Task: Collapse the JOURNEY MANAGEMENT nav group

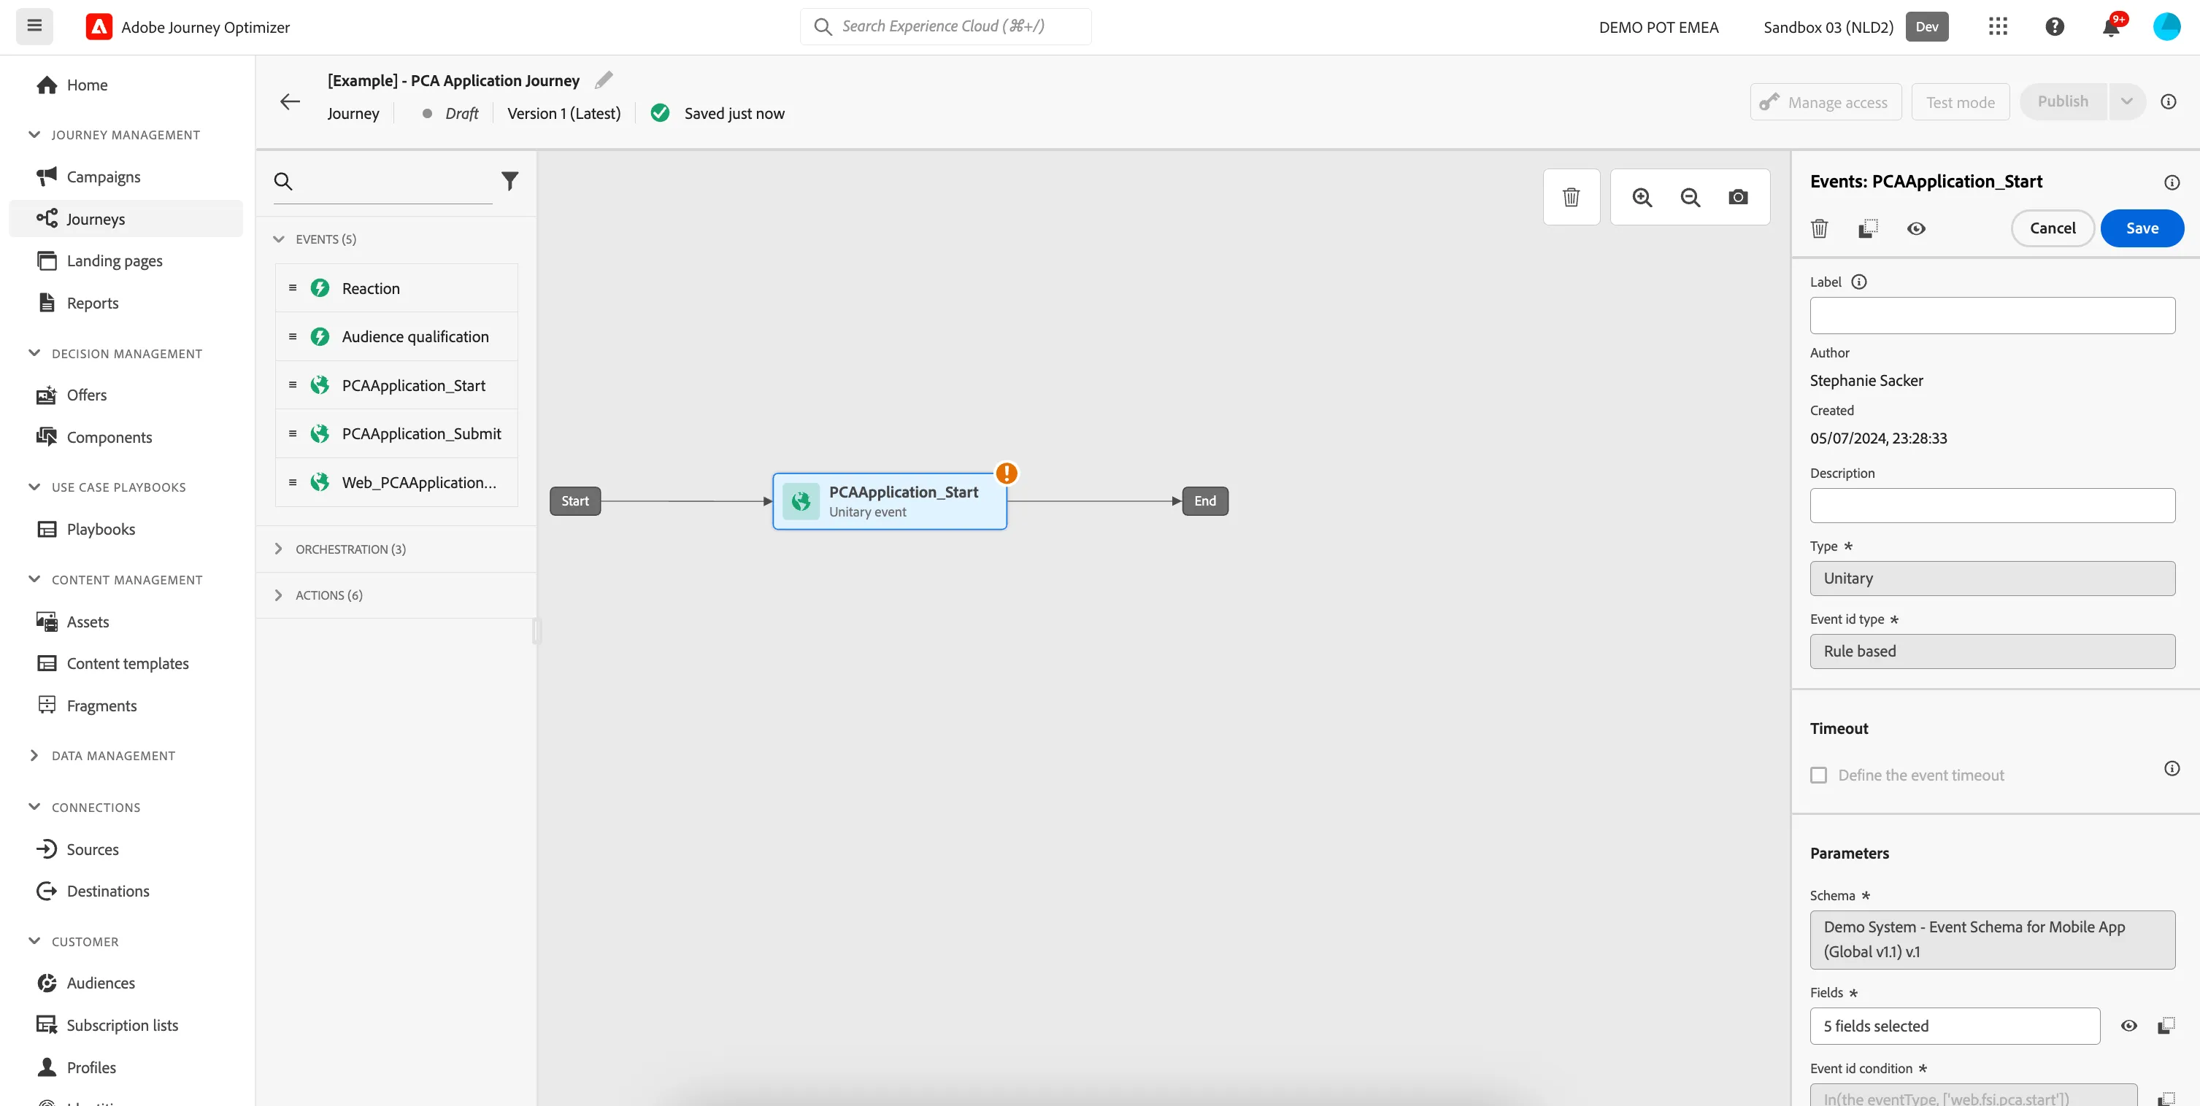Action: (x=34, y=134)
